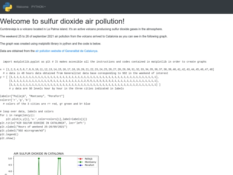The image size is (233, 175).
Task: Click the plt.title code line
Action: click(x=43, y=123)
